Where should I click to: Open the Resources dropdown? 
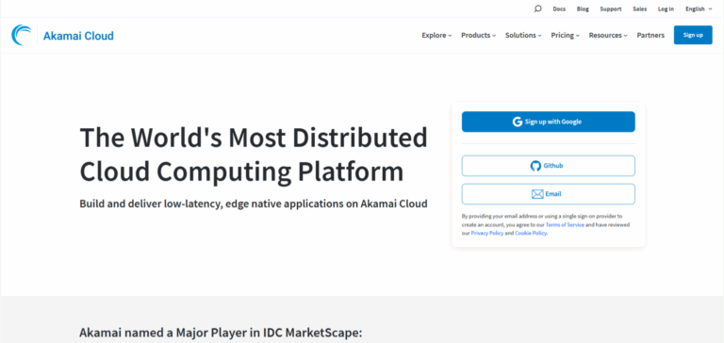click(608, 35)
